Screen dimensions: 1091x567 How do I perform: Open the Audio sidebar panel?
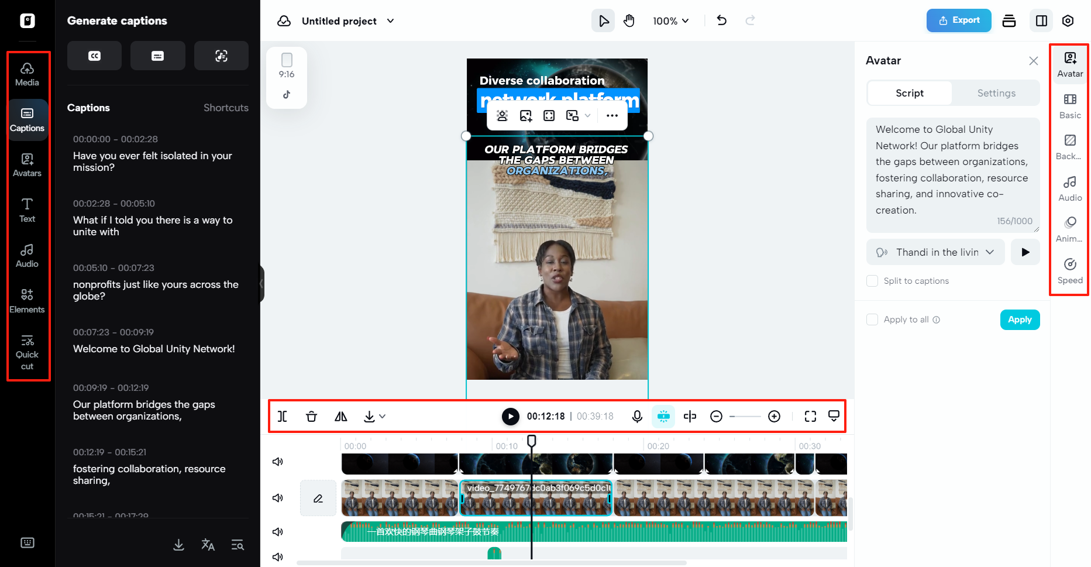27,256
